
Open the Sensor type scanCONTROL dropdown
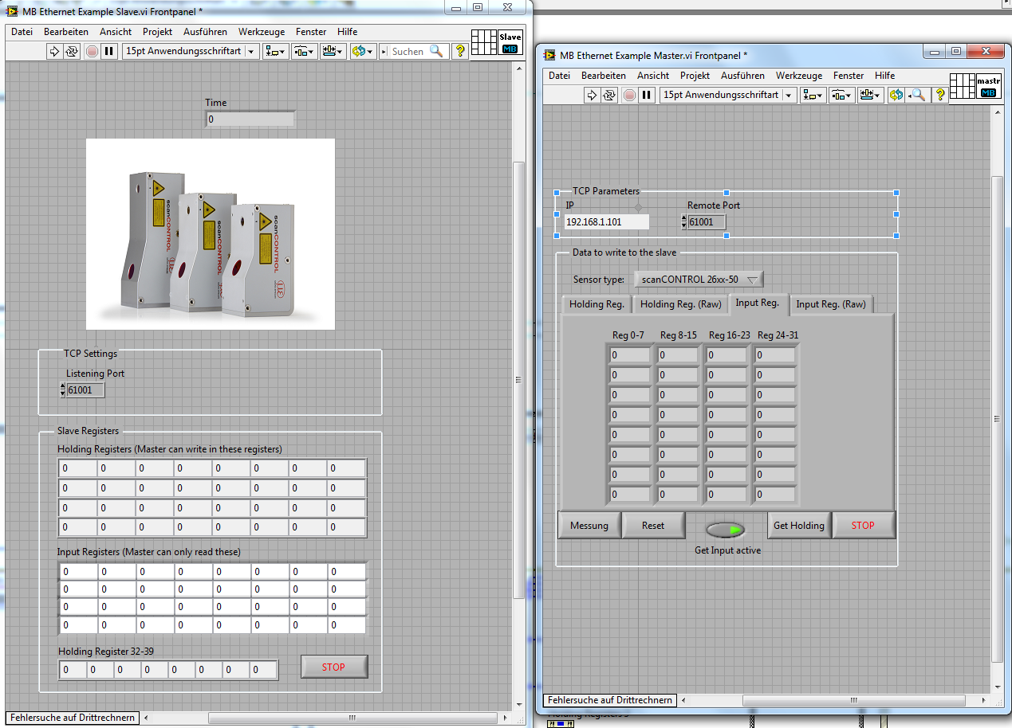[x=699, y=280]
